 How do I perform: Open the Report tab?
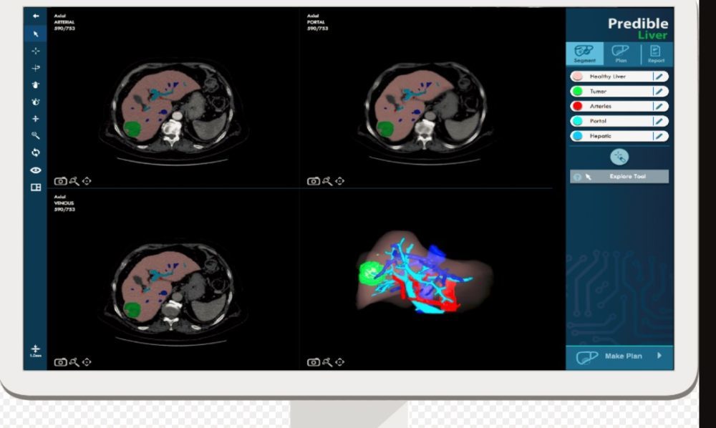pos(656,54)
